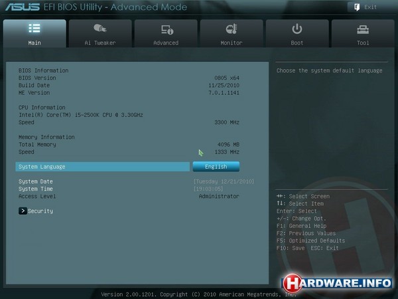Select the System Language row
This screenshot has height=299, width=398.
[x=103, y=167]
